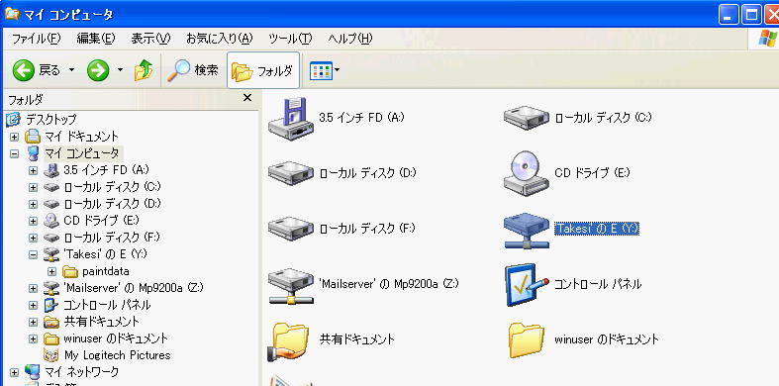Click コントロール パネル icon in folder tree
The image size is (779, 386).
[50, 305]
